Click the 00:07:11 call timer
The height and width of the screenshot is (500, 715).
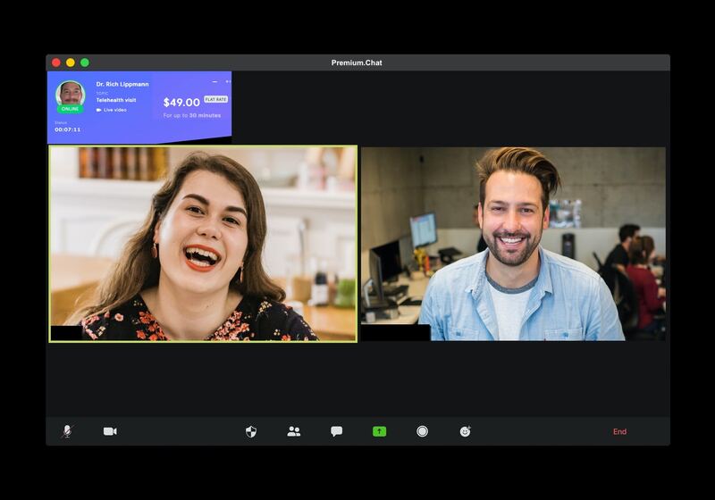[x=68, y=129]
